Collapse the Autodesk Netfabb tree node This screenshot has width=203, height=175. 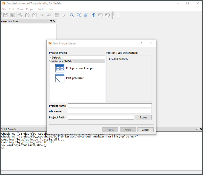pos(50,61)
